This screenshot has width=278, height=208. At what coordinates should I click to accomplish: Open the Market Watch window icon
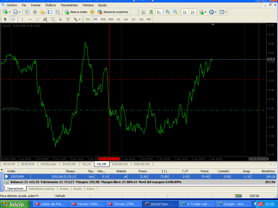coord(27,12)
